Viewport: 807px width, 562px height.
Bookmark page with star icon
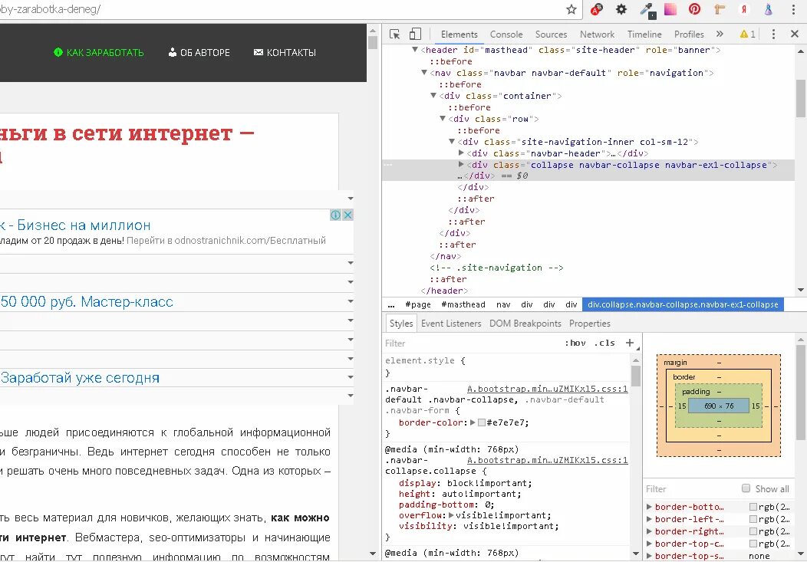571,9
